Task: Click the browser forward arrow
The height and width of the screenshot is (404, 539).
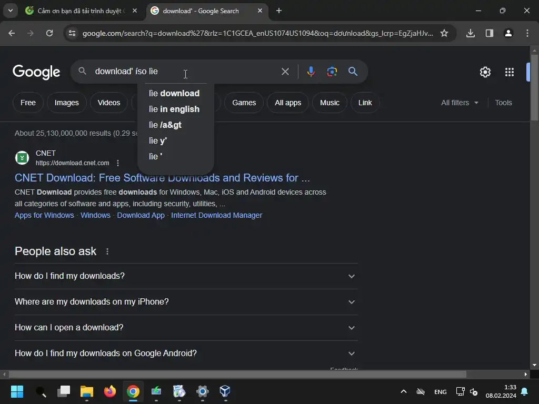Action: (31, 33)
